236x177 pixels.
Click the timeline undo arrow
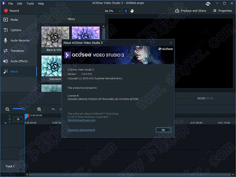click(x=53, y=109)
